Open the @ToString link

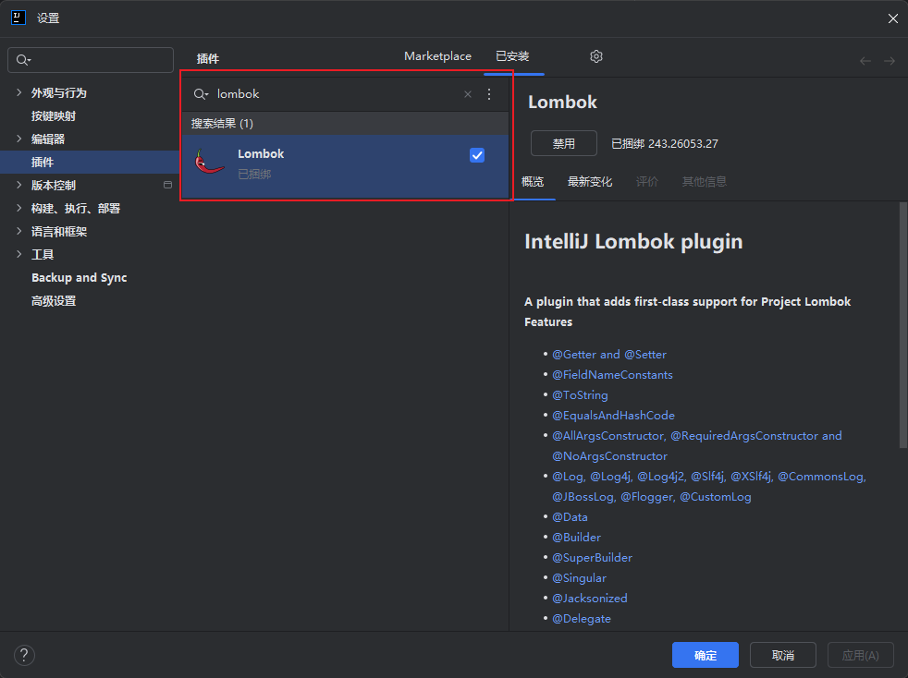point(580,395)
